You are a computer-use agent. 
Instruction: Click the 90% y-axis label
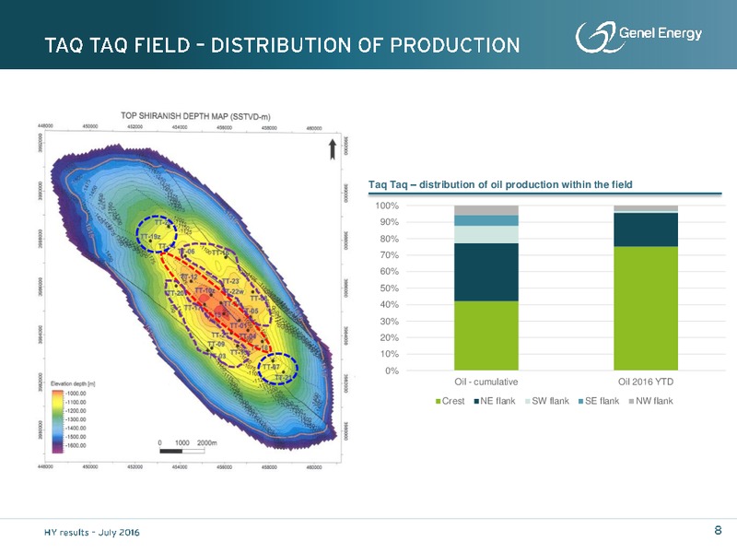389,222
